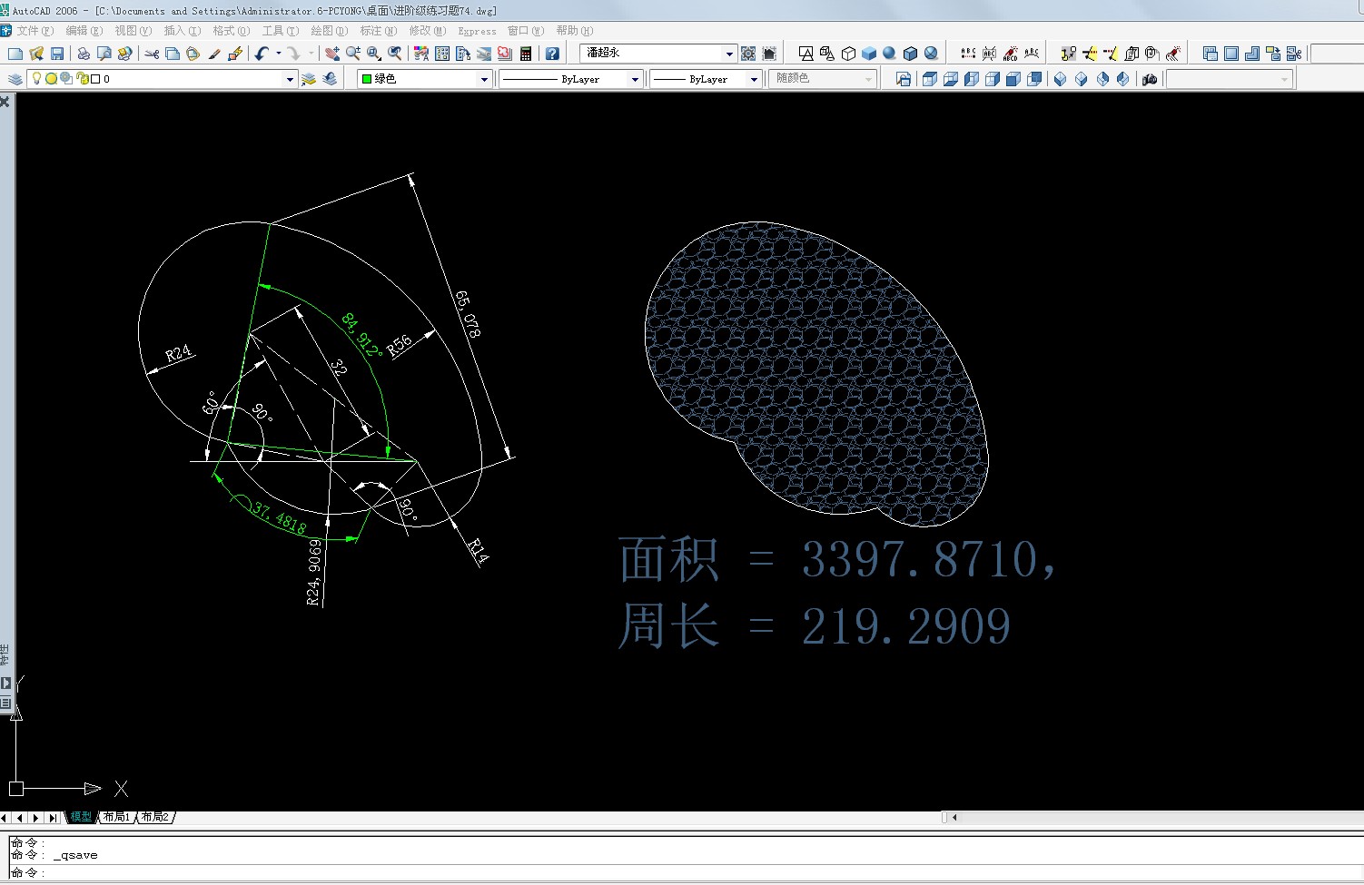The height and width of the screenshot is (885, 1364).
Task: Click the Layer Previous icon
Action: tap(330, 79)
